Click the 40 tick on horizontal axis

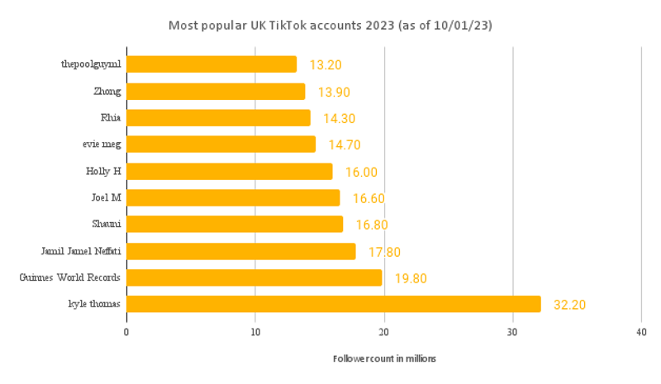pos(641,331)
